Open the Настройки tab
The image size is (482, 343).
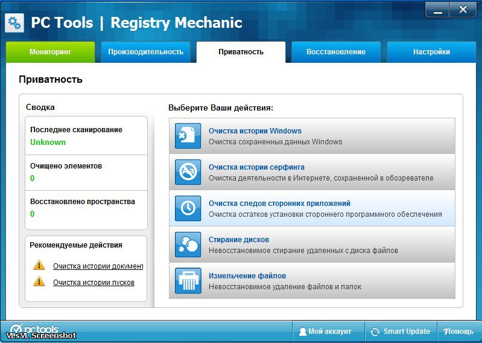tap(431, 52)
